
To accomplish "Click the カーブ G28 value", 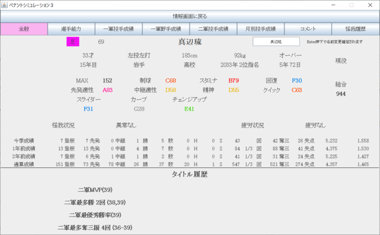I will point(139,109).
